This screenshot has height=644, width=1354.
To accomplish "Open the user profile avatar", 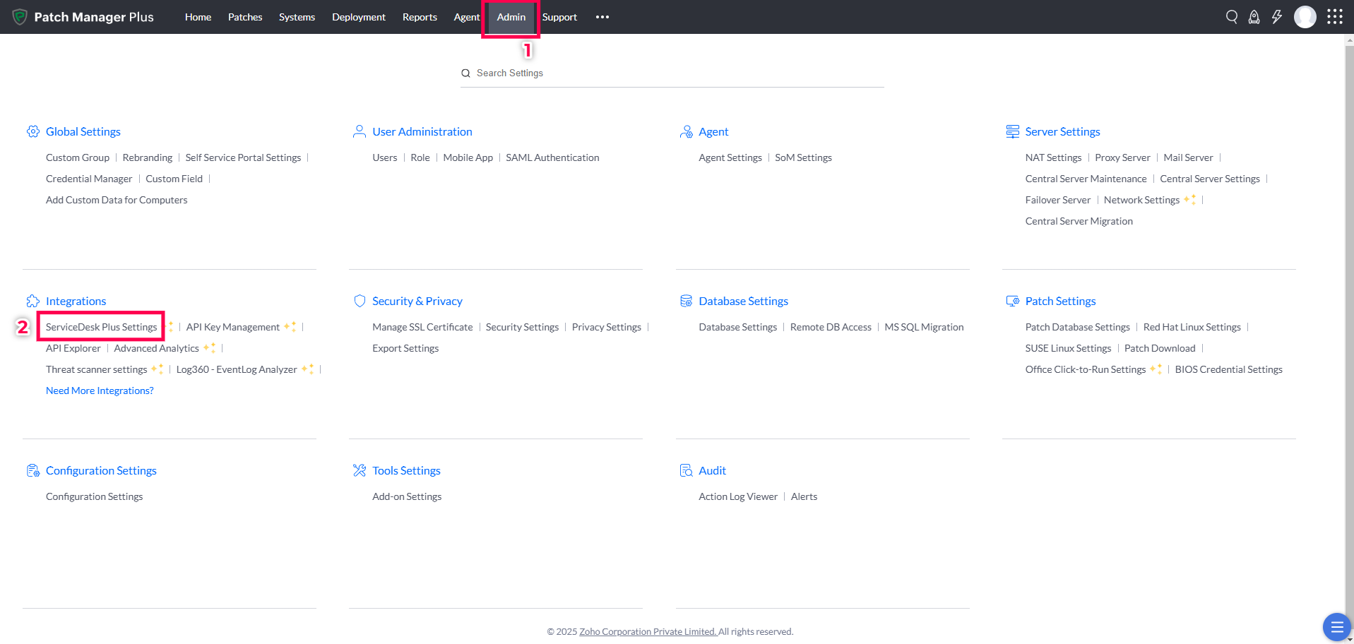I will click(1305, 17).
